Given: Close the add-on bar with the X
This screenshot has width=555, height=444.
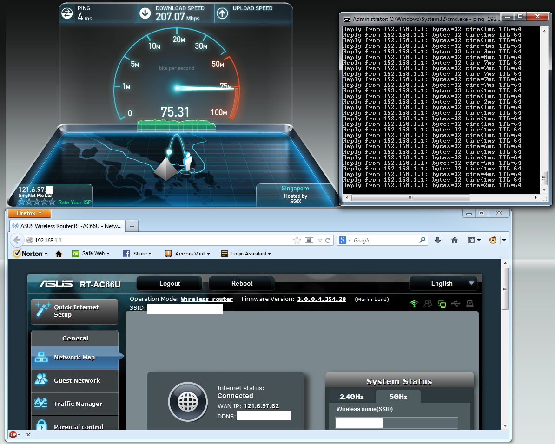Looking at the screenshot, I should [28, 434].
